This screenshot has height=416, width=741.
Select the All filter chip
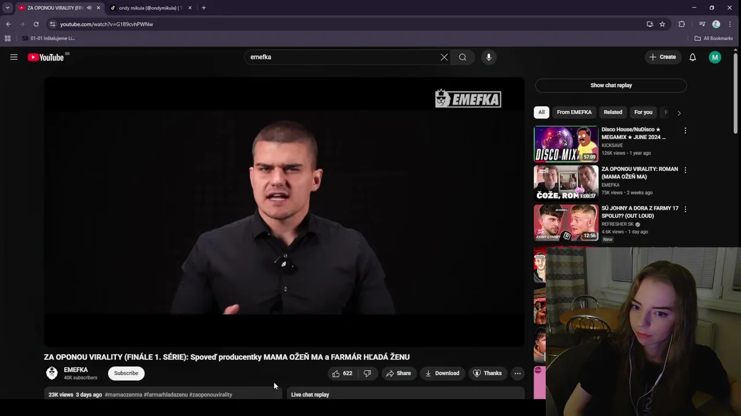click(541, 112)
